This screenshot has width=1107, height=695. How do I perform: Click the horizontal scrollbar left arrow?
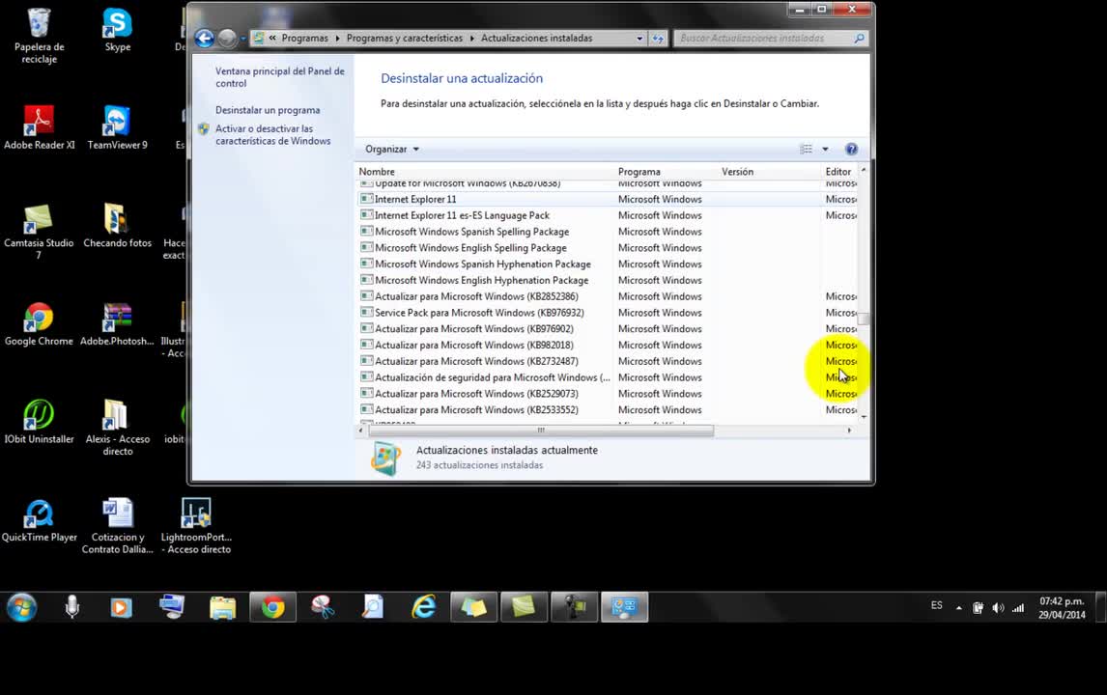360,430
